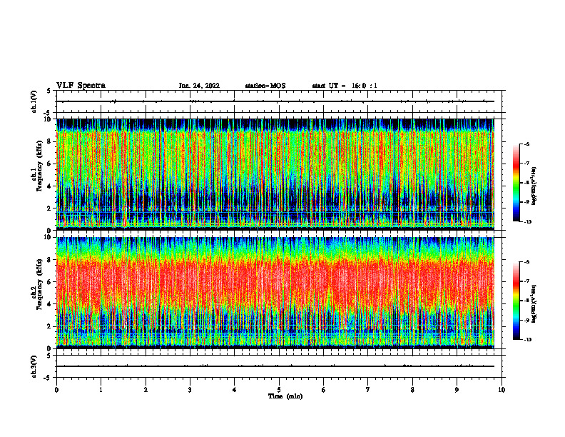Click the ch.1 color scale bar
The image size is (565, 437).
(516, 183)
